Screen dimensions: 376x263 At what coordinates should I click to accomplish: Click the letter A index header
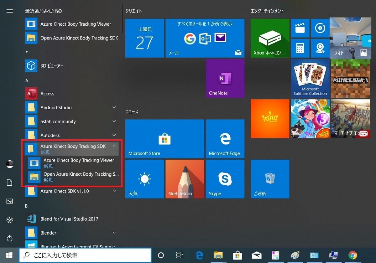[27, 80]
